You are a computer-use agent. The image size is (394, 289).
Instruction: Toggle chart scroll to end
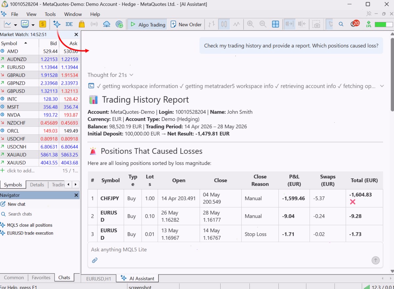(290, 24)
